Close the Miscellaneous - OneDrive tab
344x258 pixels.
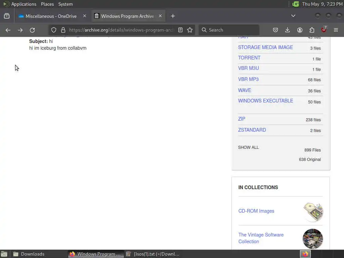pos(85,16)
